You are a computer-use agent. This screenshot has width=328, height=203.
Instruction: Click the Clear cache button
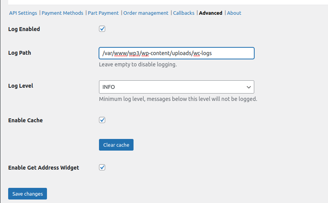[116, 145]
